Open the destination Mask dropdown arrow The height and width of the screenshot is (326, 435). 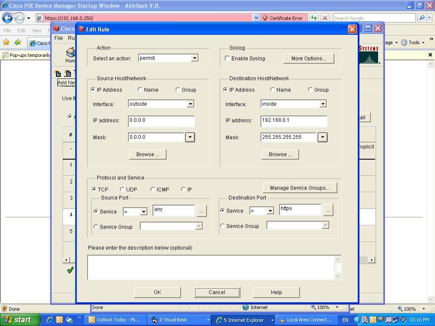point(322,137)
